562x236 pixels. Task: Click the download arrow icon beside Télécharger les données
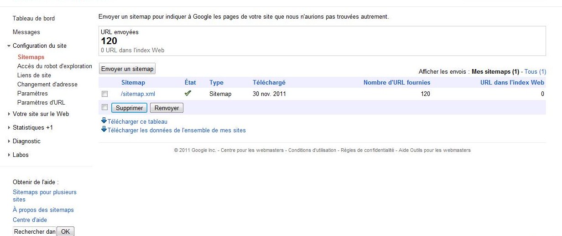[104, 130]
